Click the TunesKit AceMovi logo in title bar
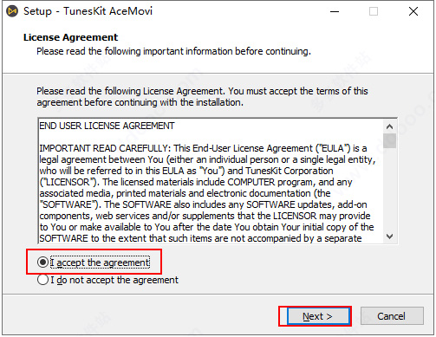This screenshot has height=337, width=436. (12, 11)
